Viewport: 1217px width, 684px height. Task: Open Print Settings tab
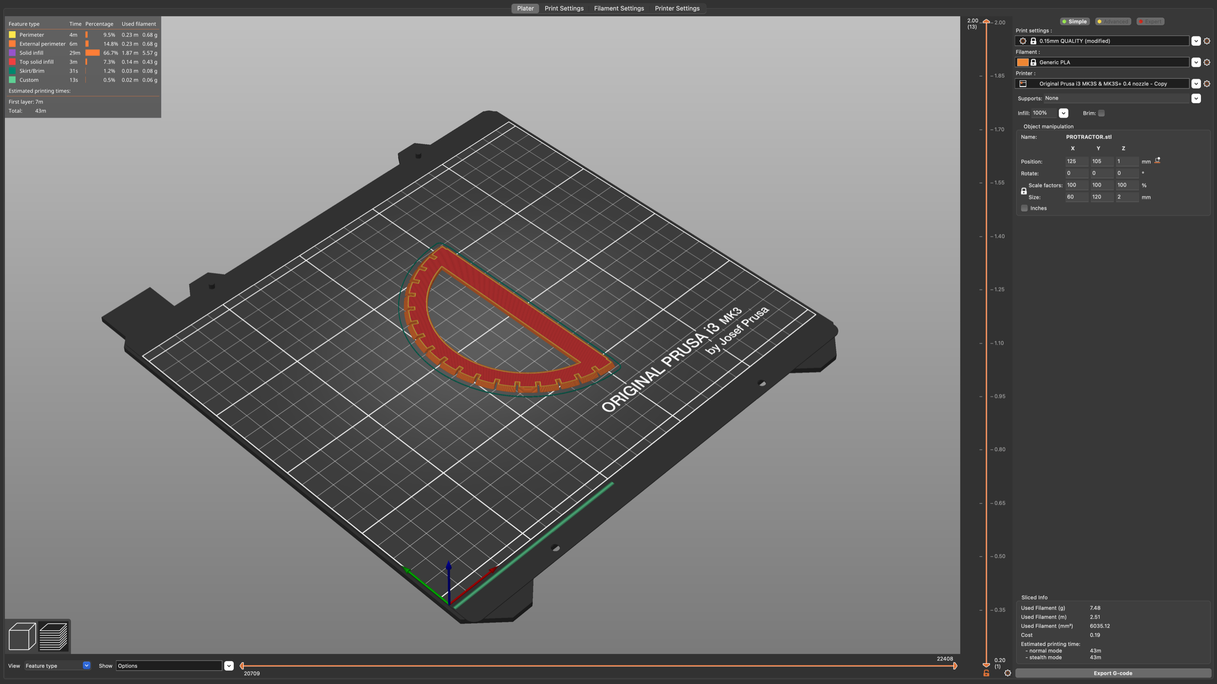(564, 8)
